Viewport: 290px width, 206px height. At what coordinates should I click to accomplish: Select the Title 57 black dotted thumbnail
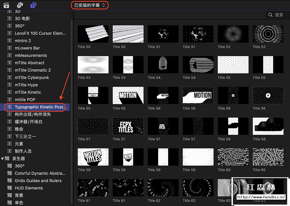[93, 126]
